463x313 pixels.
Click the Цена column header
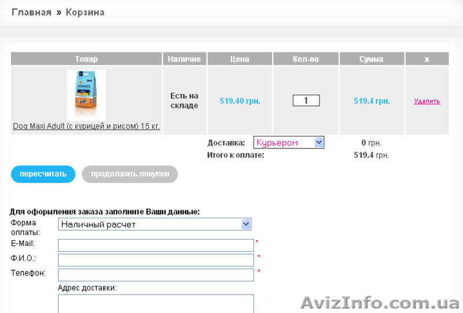(x=240, y=59)
